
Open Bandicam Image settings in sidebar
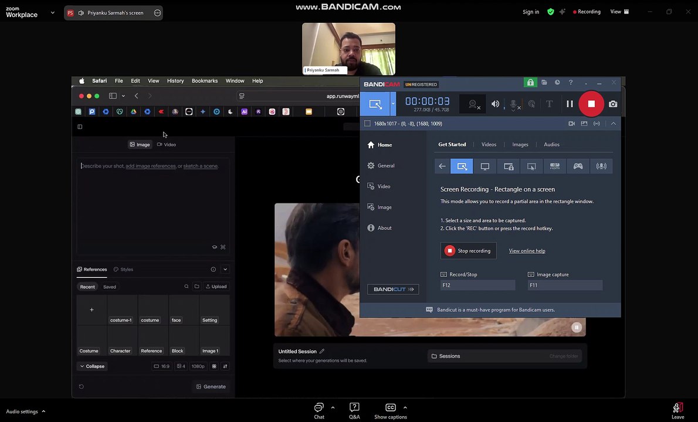coord(380,207)
